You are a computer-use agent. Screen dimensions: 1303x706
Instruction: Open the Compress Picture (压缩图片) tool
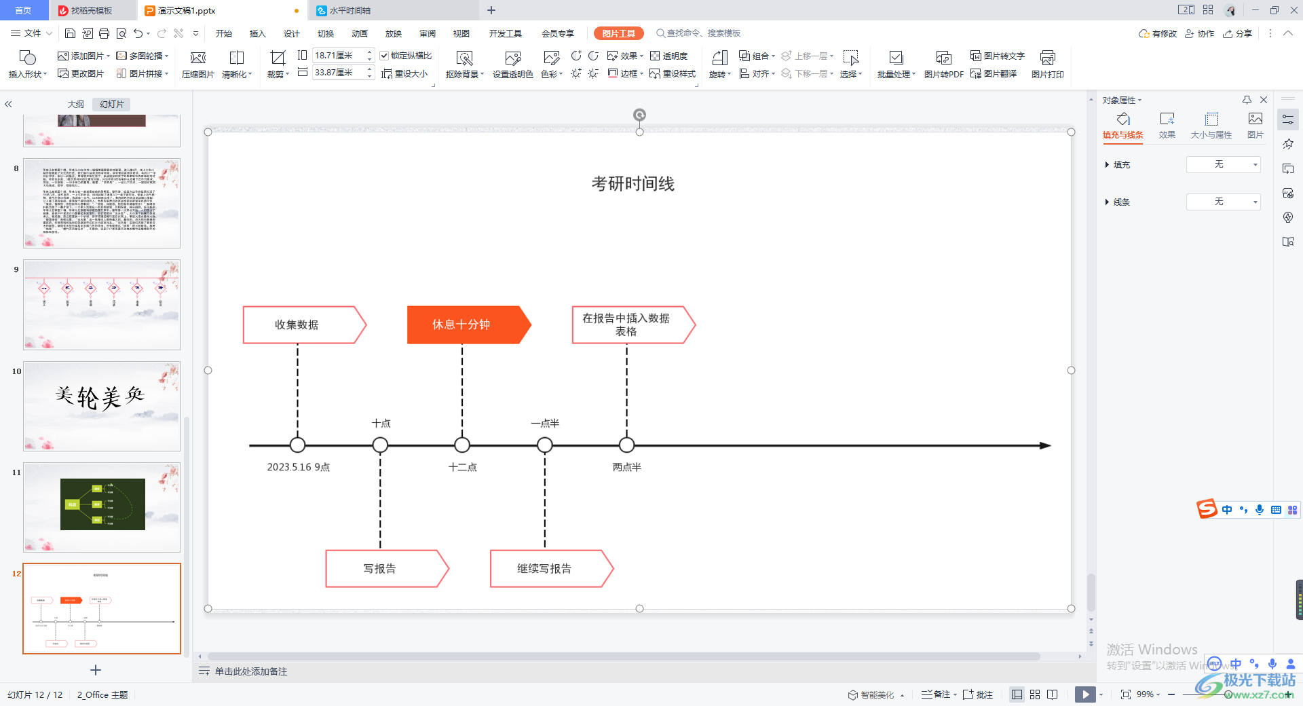coord(197,65)
